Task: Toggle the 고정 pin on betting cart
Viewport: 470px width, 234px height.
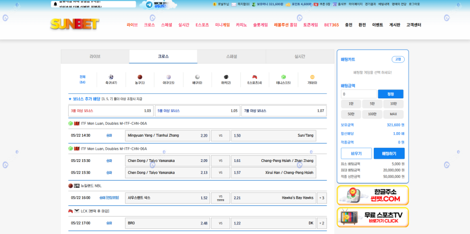Action: 398,59
